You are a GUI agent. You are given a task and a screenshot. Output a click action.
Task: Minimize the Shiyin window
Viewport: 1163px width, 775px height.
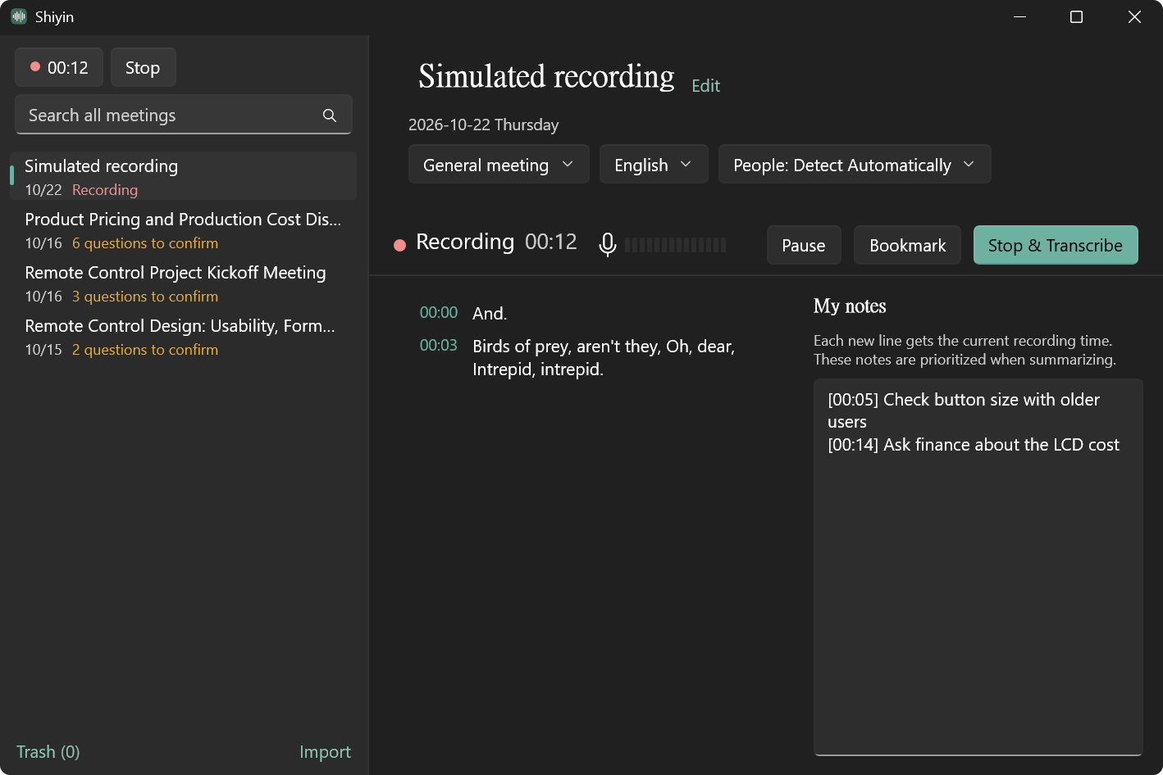(x=1020, y=17)
